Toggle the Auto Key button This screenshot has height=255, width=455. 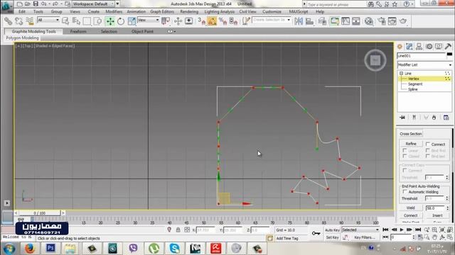tap(332, 229)
